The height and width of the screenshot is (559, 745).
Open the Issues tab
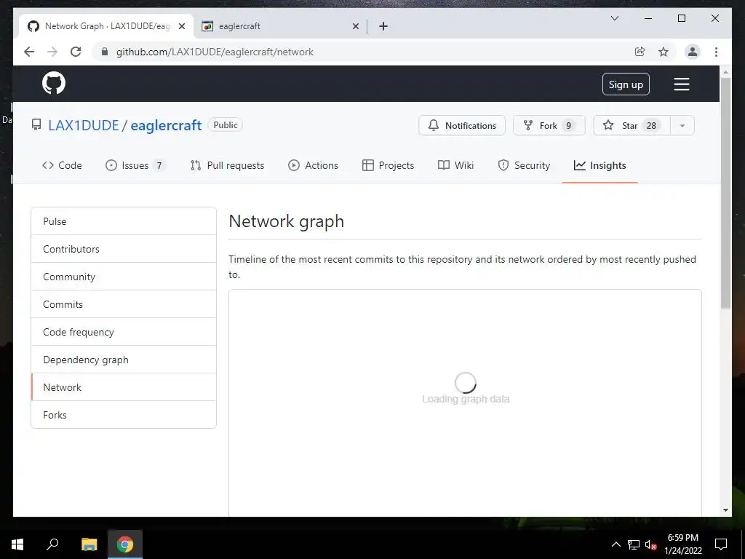(x=135, y=165)
